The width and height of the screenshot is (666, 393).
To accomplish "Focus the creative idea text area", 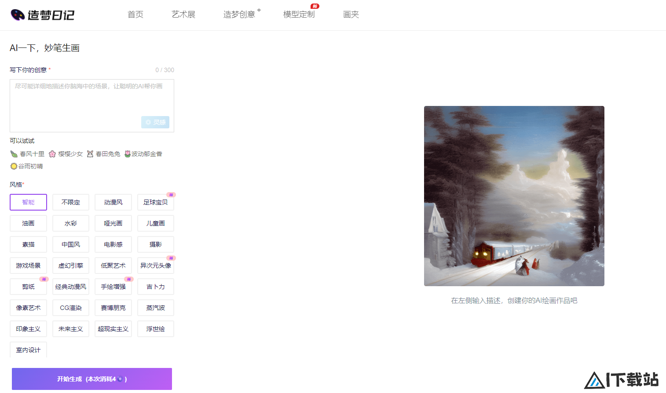I will pyautogui.click(x=92, y=106).
